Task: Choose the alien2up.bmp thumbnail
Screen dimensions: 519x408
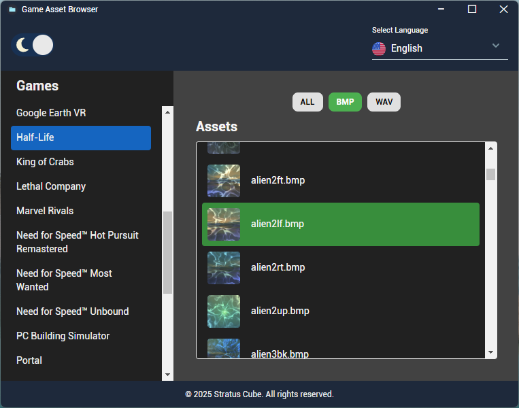Action: coord(224,311)
